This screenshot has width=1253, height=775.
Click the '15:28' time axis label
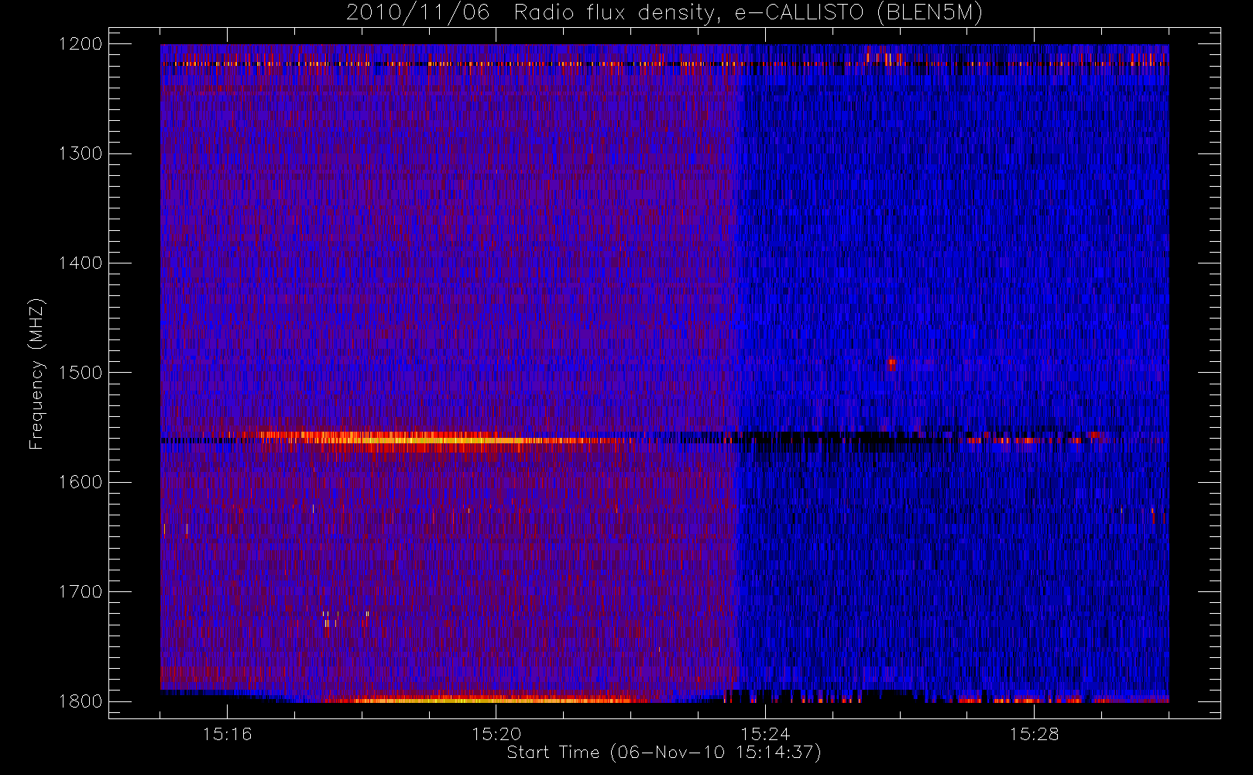click(1034, 734)
